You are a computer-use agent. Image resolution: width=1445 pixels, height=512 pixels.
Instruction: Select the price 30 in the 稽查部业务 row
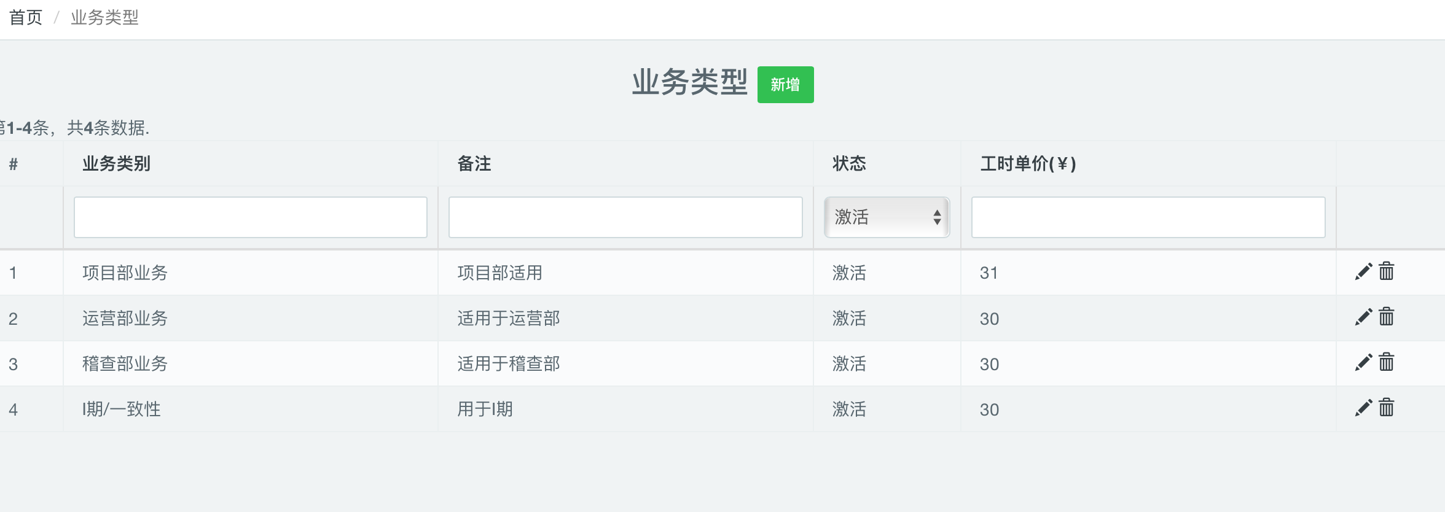[x=989, y=364]
